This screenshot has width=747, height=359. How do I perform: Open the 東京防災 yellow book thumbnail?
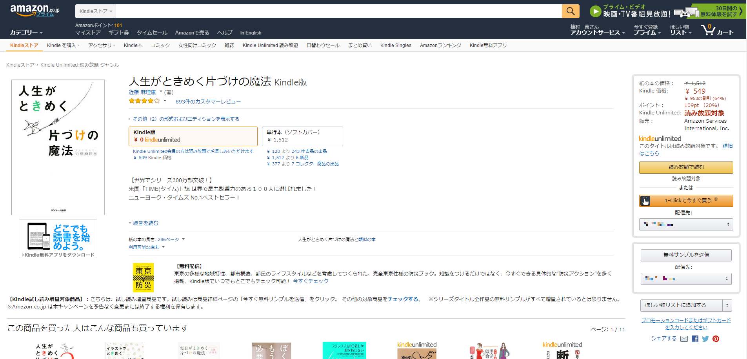[x=143, y=277]
